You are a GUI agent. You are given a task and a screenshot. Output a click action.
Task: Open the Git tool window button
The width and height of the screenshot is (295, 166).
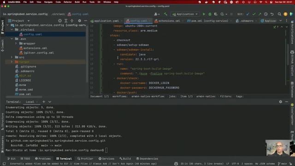pyautogui.click(x=12, y=159)
